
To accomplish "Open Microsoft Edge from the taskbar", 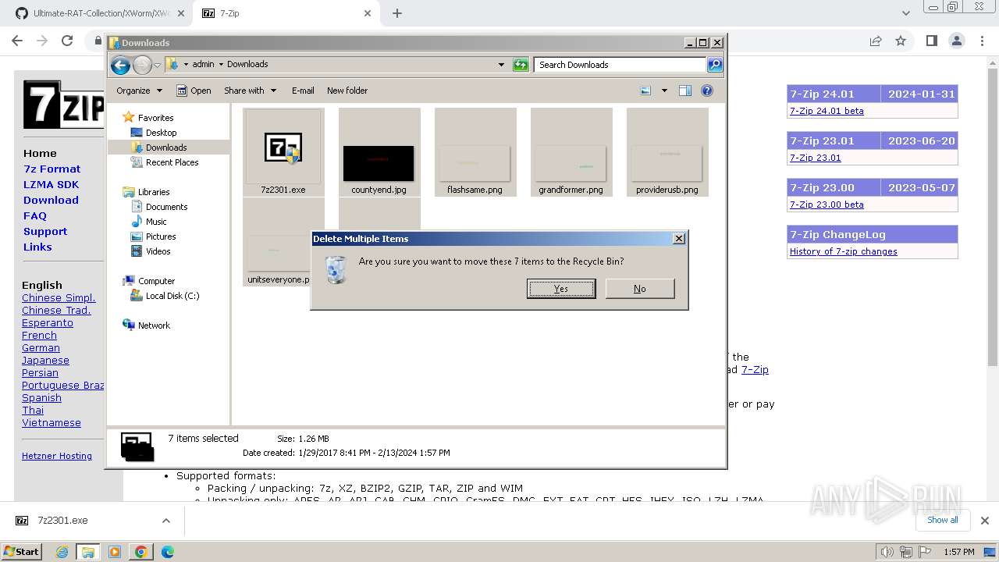I will (167, 552).
